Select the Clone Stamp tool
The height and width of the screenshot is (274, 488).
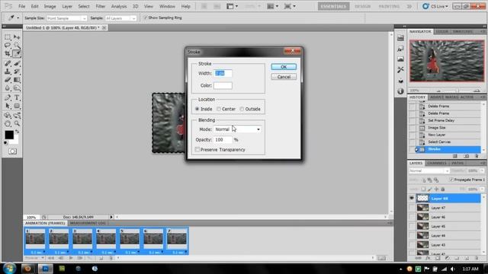8,72
